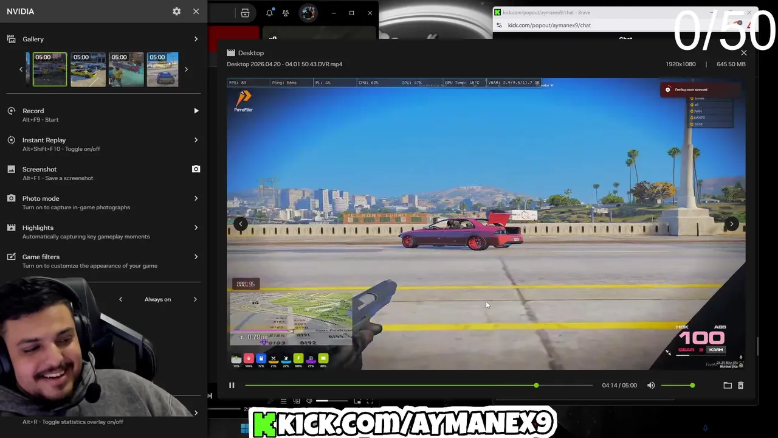Expand the Gallery section
This screenshot has height=438, width=778.
tap(196, 39)
